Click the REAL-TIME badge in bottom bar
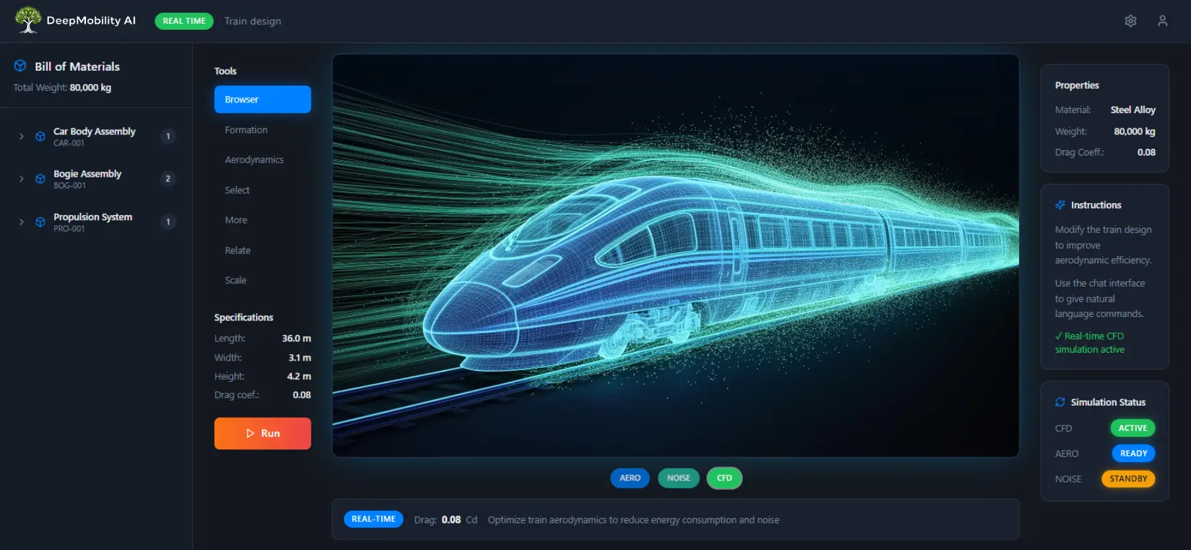1191x550 pixels. coord(373,519)
